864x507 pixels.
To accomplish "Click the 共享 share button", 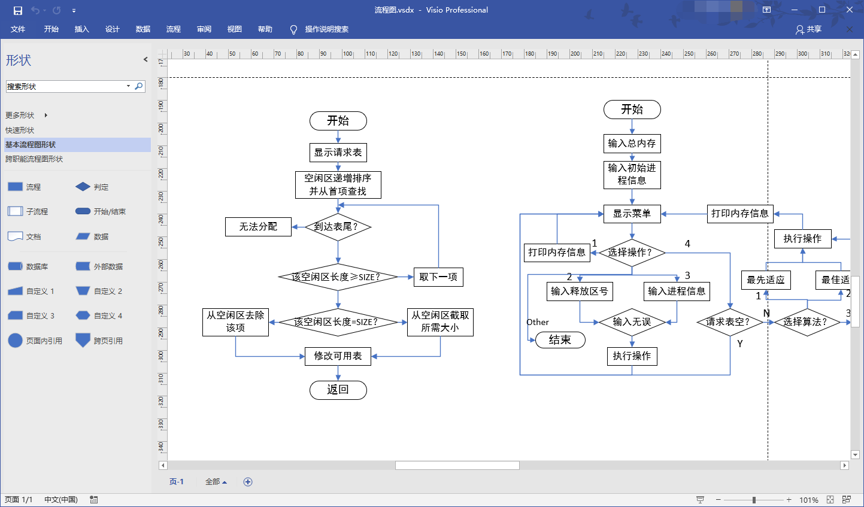I will [x=808, y=29].
